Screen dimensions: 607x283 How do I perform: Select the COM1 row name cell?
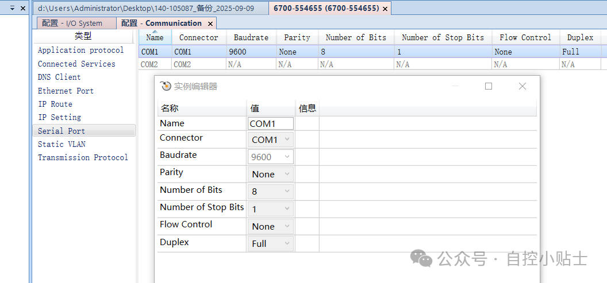(x=155, y=52)
